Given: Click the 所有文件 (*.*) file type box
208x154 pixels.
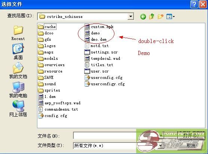Looking at the screenshot, I should [x=119, y=146].
